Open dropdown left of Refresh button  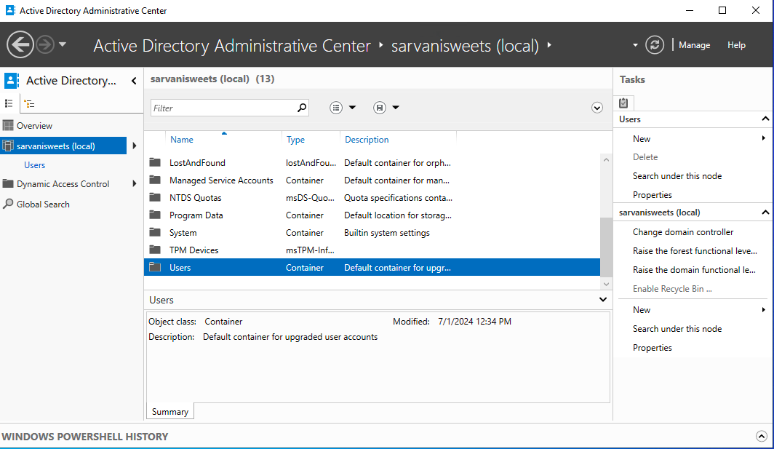click(x=635, y=45)
